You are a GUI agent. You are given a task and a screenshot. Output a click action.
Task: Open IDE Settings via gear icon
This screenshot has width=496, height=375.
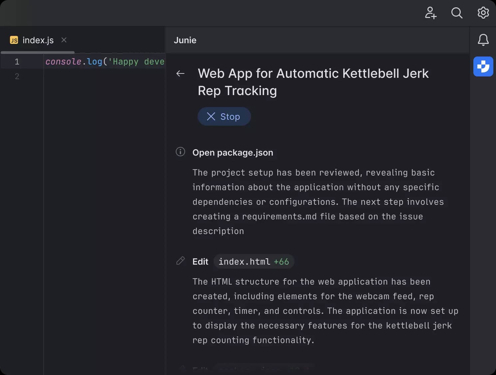[483, 13]
